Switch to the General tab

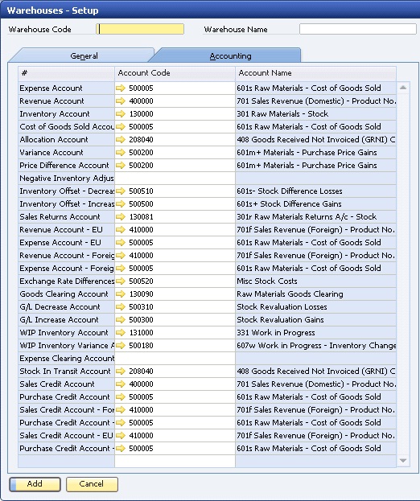pos(84,56)
